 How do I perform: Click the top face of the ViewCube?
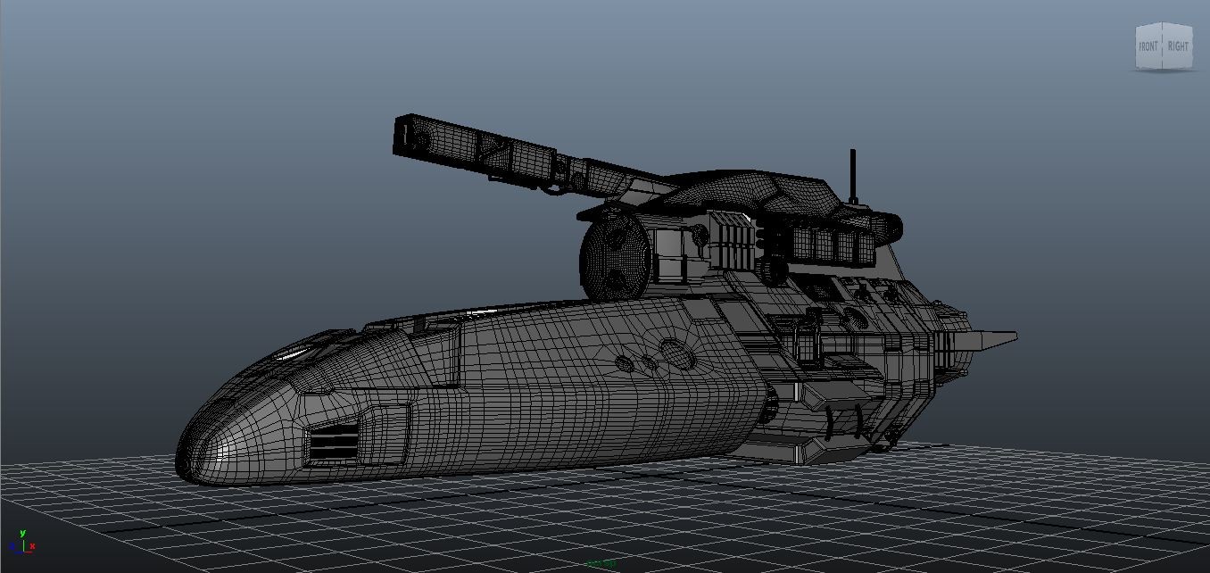(1162, 23)
